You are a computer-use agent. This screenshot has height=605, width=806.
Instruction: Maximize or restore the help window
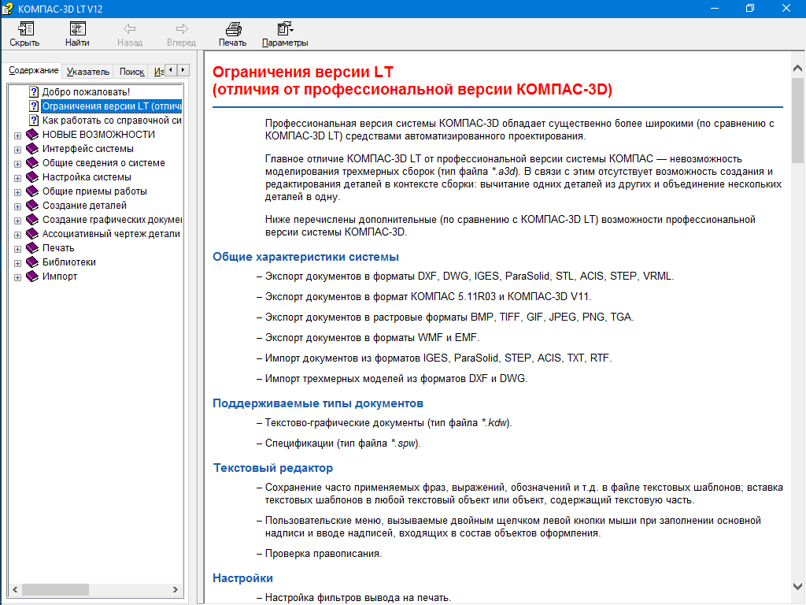(x=750, y=8)
